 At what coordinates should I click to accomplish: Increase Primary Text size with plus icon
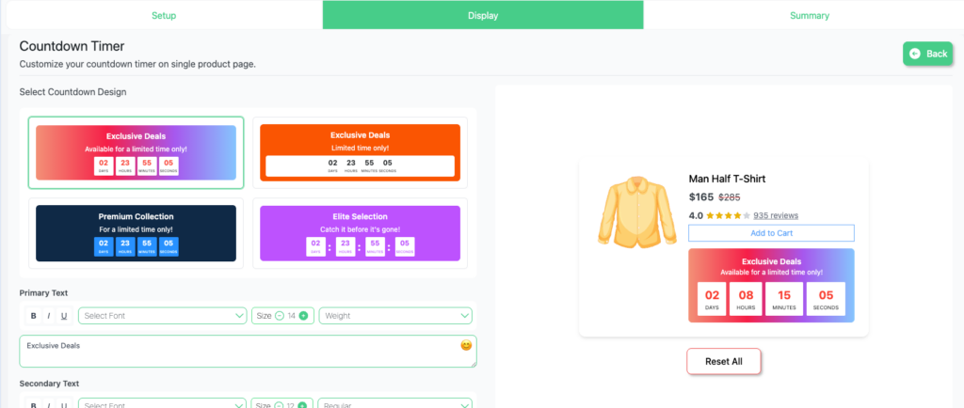[303, 316]
